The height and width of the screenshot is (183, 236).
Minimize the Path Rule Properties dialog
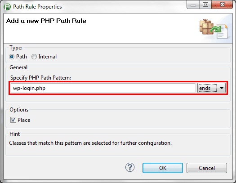[x=193, y=5]
